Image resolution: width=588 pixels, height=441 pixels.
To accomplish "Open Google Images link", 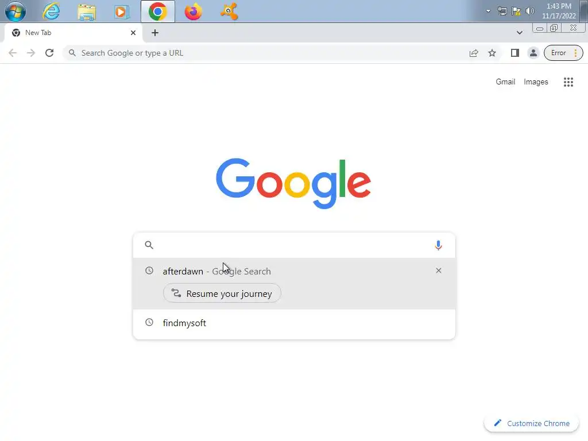I will click(x=536, y=82).
